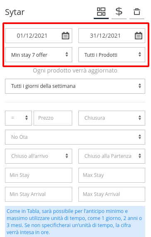This screenshot has height=237, width=151.
Task: Open the grid layout tab icon
Action: (x=101, y=12)
